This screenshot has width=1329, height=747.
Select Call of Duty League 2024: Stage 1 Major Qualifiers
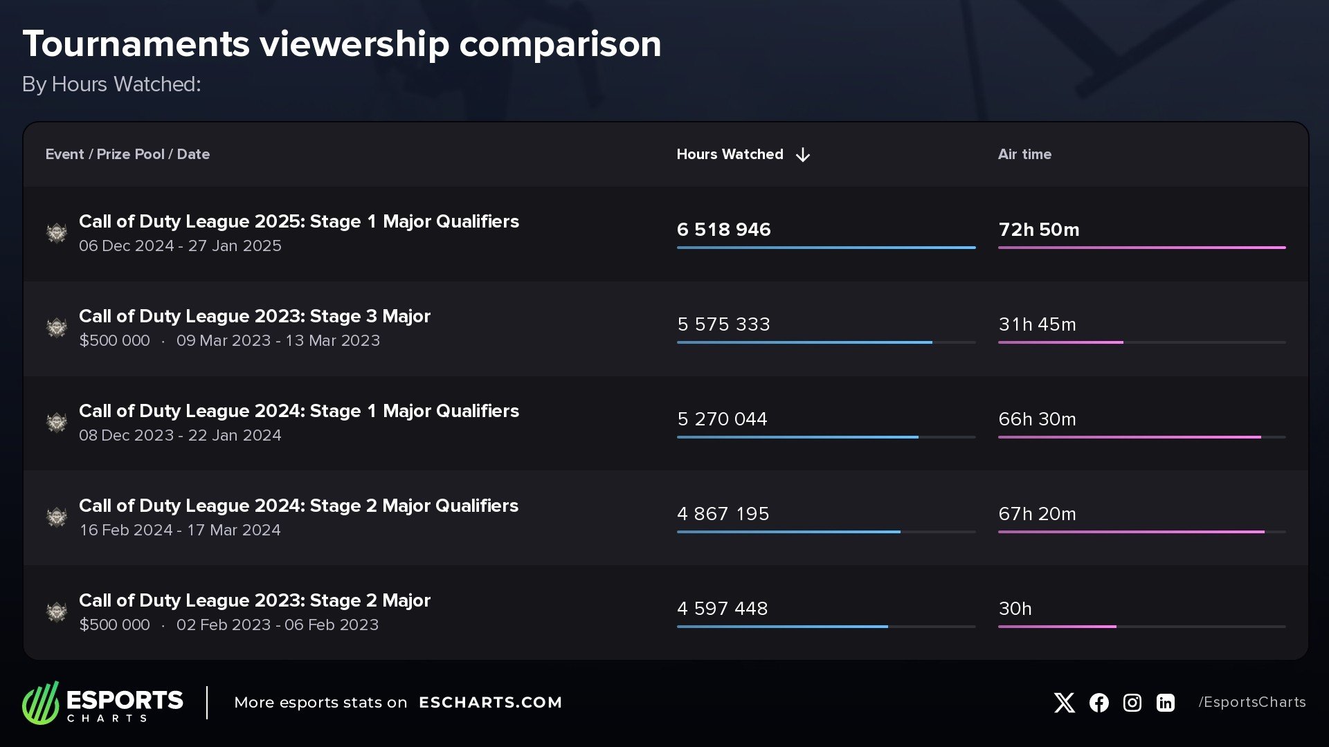pyautogui.click(x=298, y=411)
